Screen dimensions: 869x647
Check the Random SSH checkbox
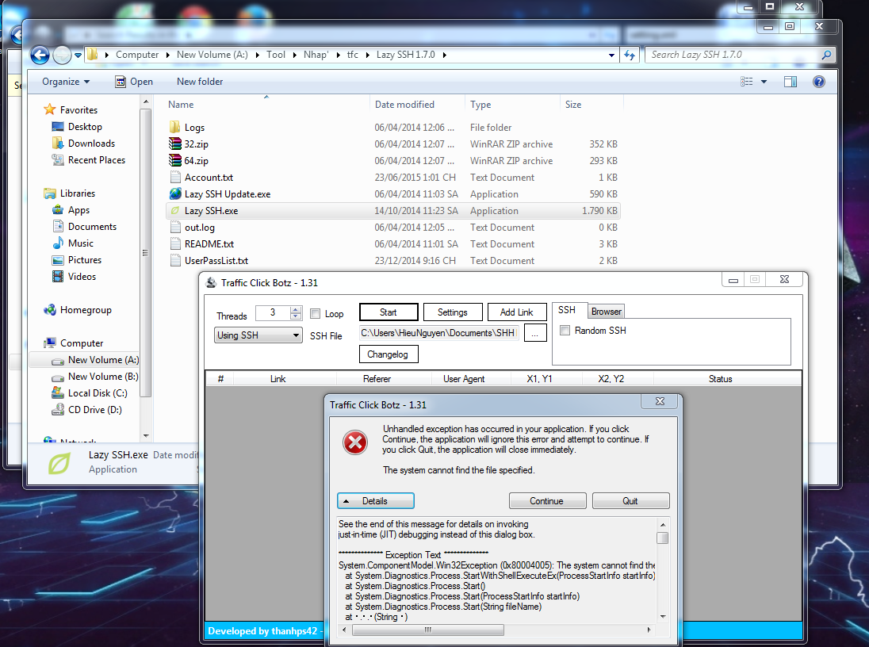pos(565,331)
